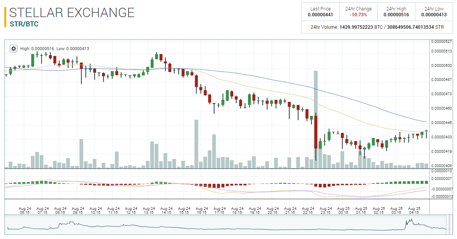
Task: Click the Aug 25 04:15 time label
Action: click(x=414, y=211)
